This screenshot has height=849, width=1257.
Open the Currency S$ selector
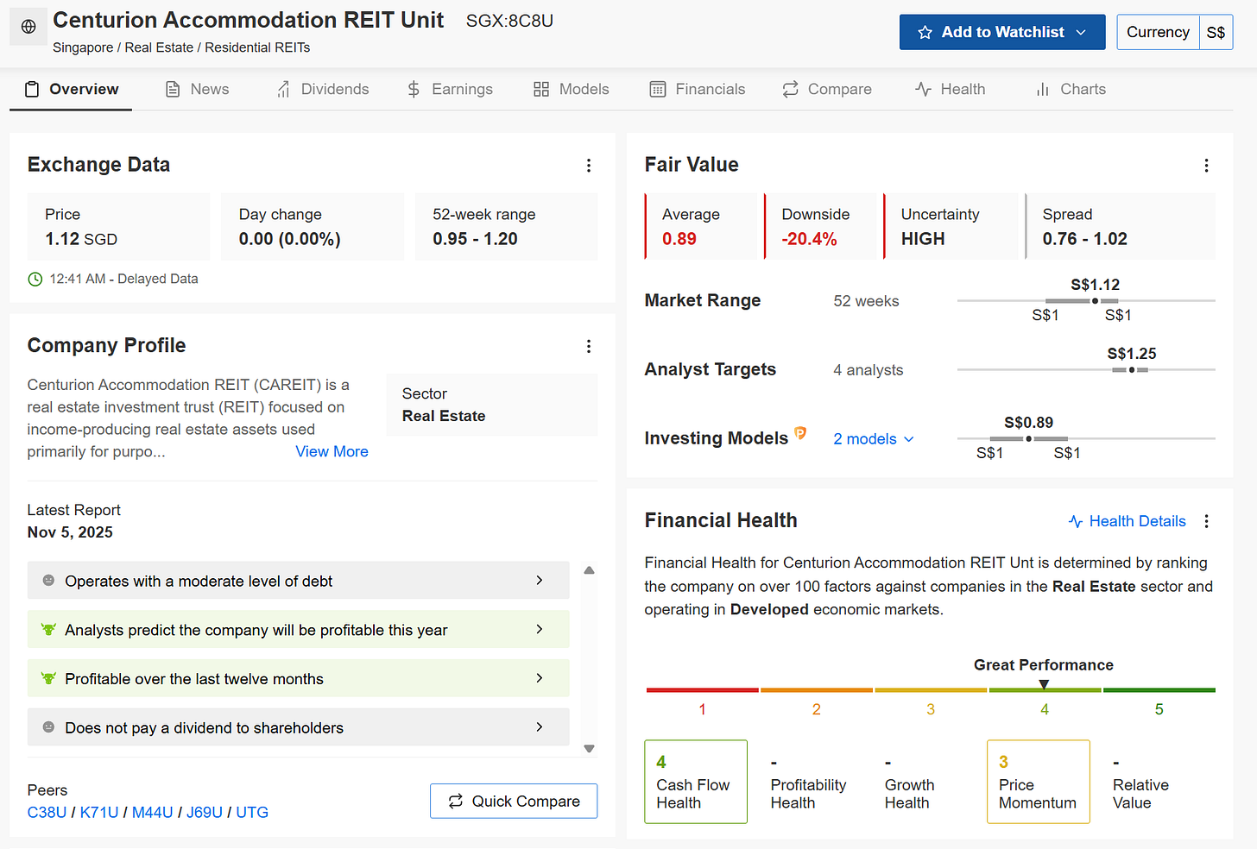tap(1174, 32)
